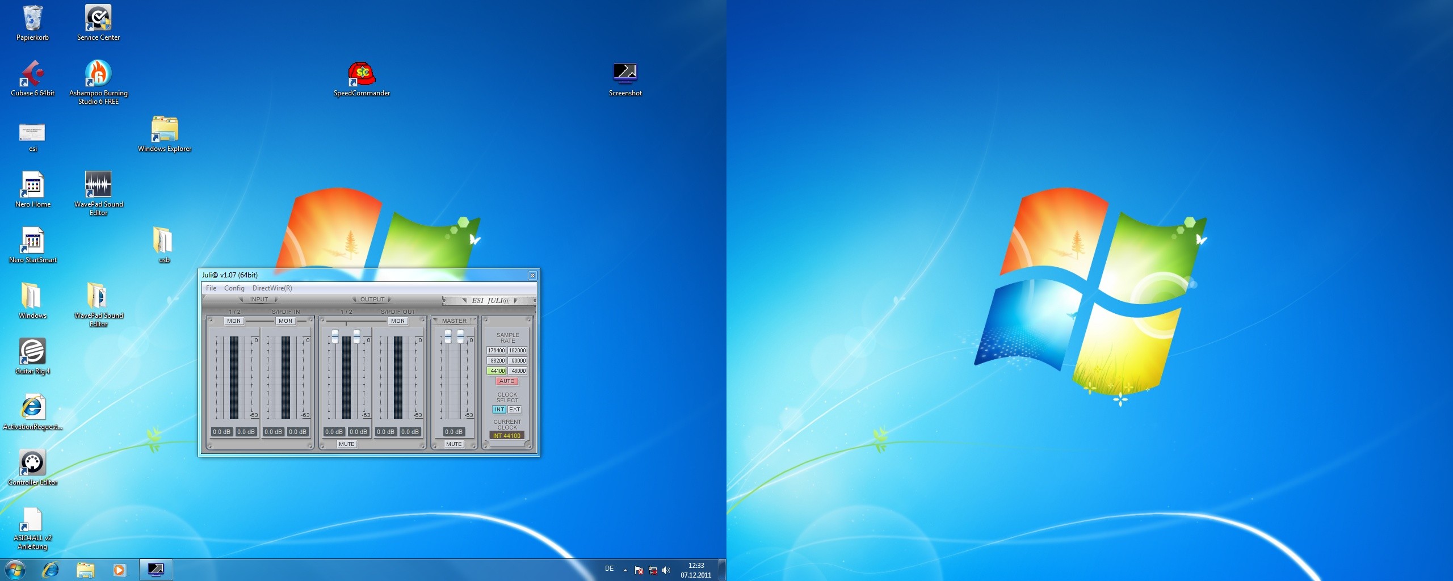This screenshot has width=1453, height=581.
Task: Select the 192000 sample rate
Action: click(x=518, y=351)
